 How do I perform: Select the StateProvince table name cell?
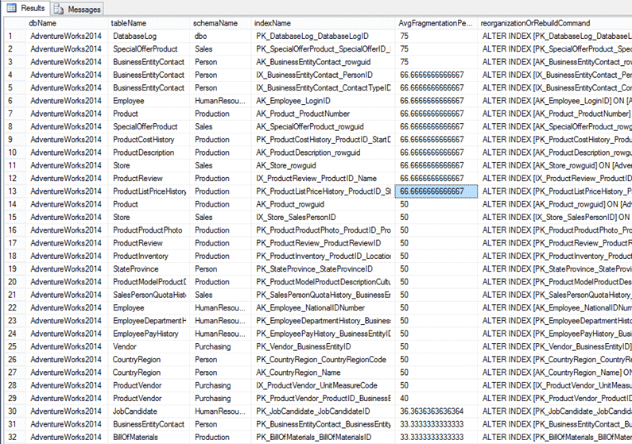149,269
